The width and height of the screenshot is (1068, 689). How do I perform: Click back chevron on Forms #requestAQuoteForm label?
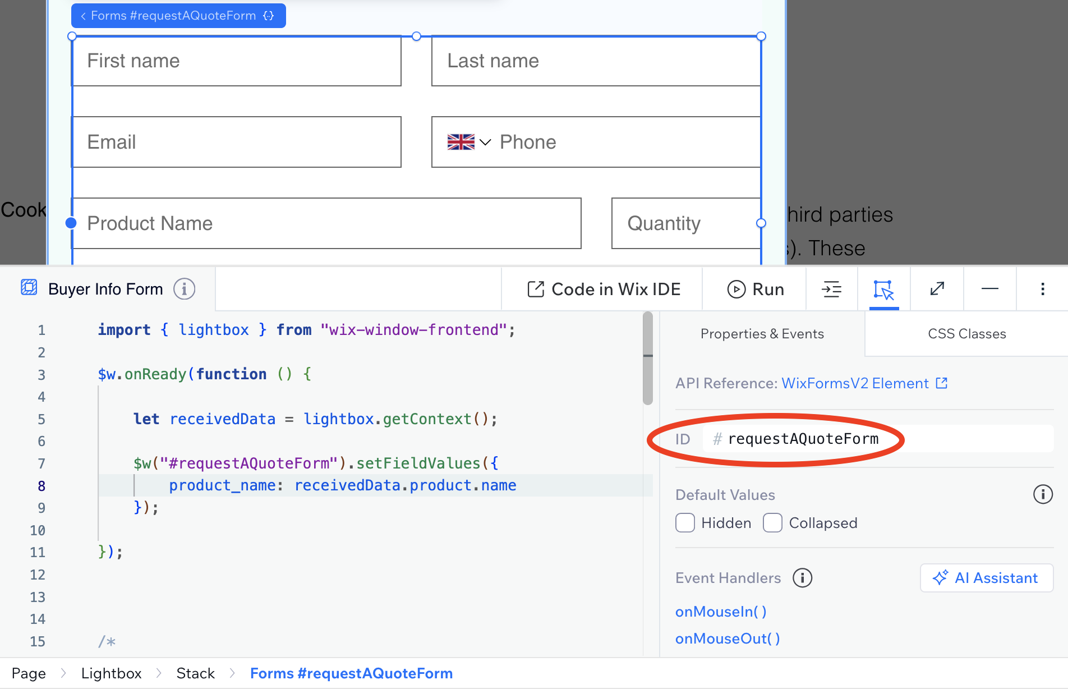coord(83,16)
